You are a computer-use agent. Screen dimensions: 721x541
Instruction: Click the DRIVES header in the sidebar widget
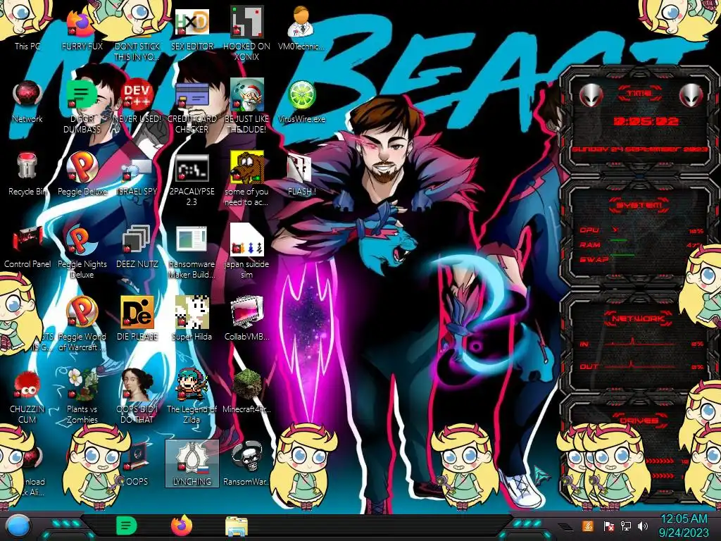point(639,421)
